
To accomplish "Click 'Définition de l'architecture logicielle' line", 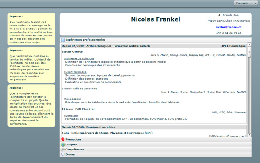I will click(x=116, y=62).
